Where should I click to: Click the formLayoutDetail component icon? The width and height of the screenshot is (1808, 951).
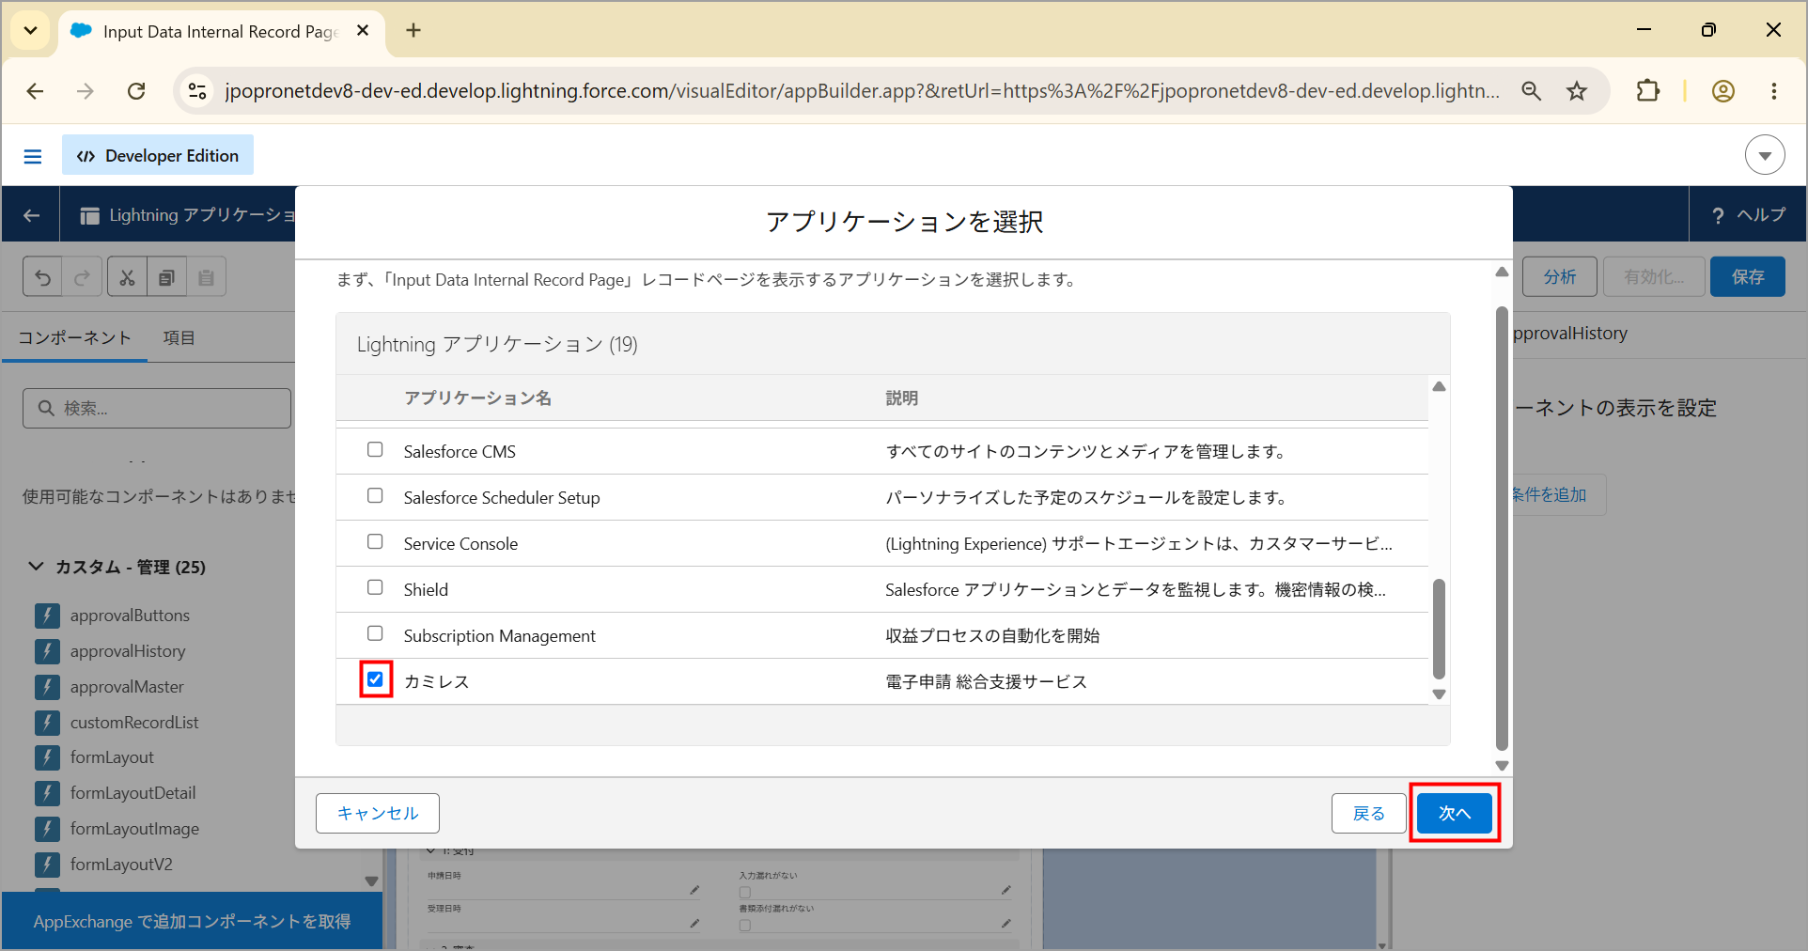pyautogui.click(x=48, y=793)
